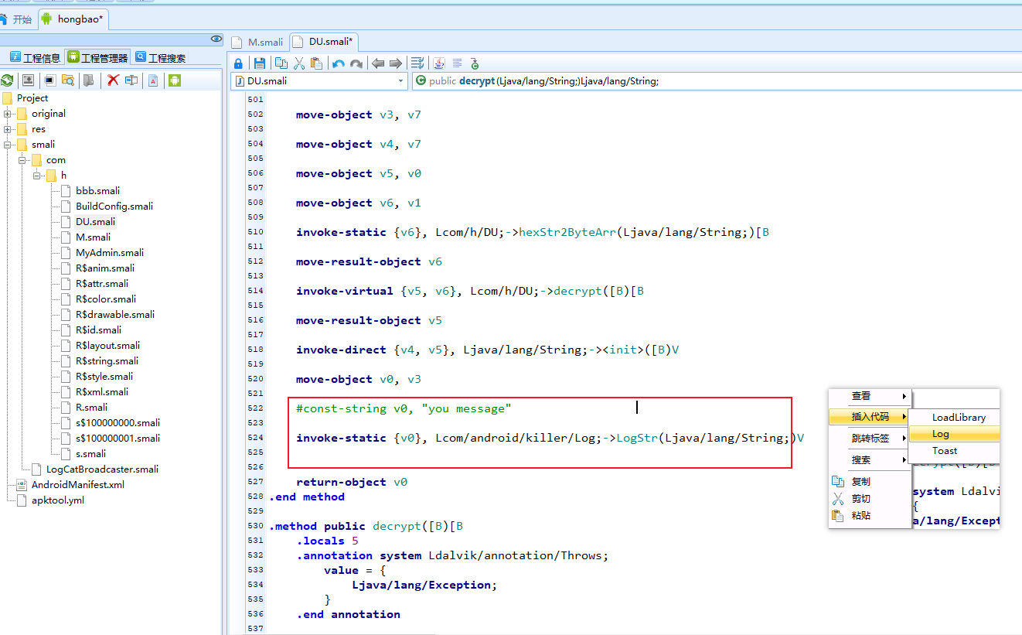Select MyAdmin.smali in project tree
This screenshot has height=635, width=1022.
(109, 253)
